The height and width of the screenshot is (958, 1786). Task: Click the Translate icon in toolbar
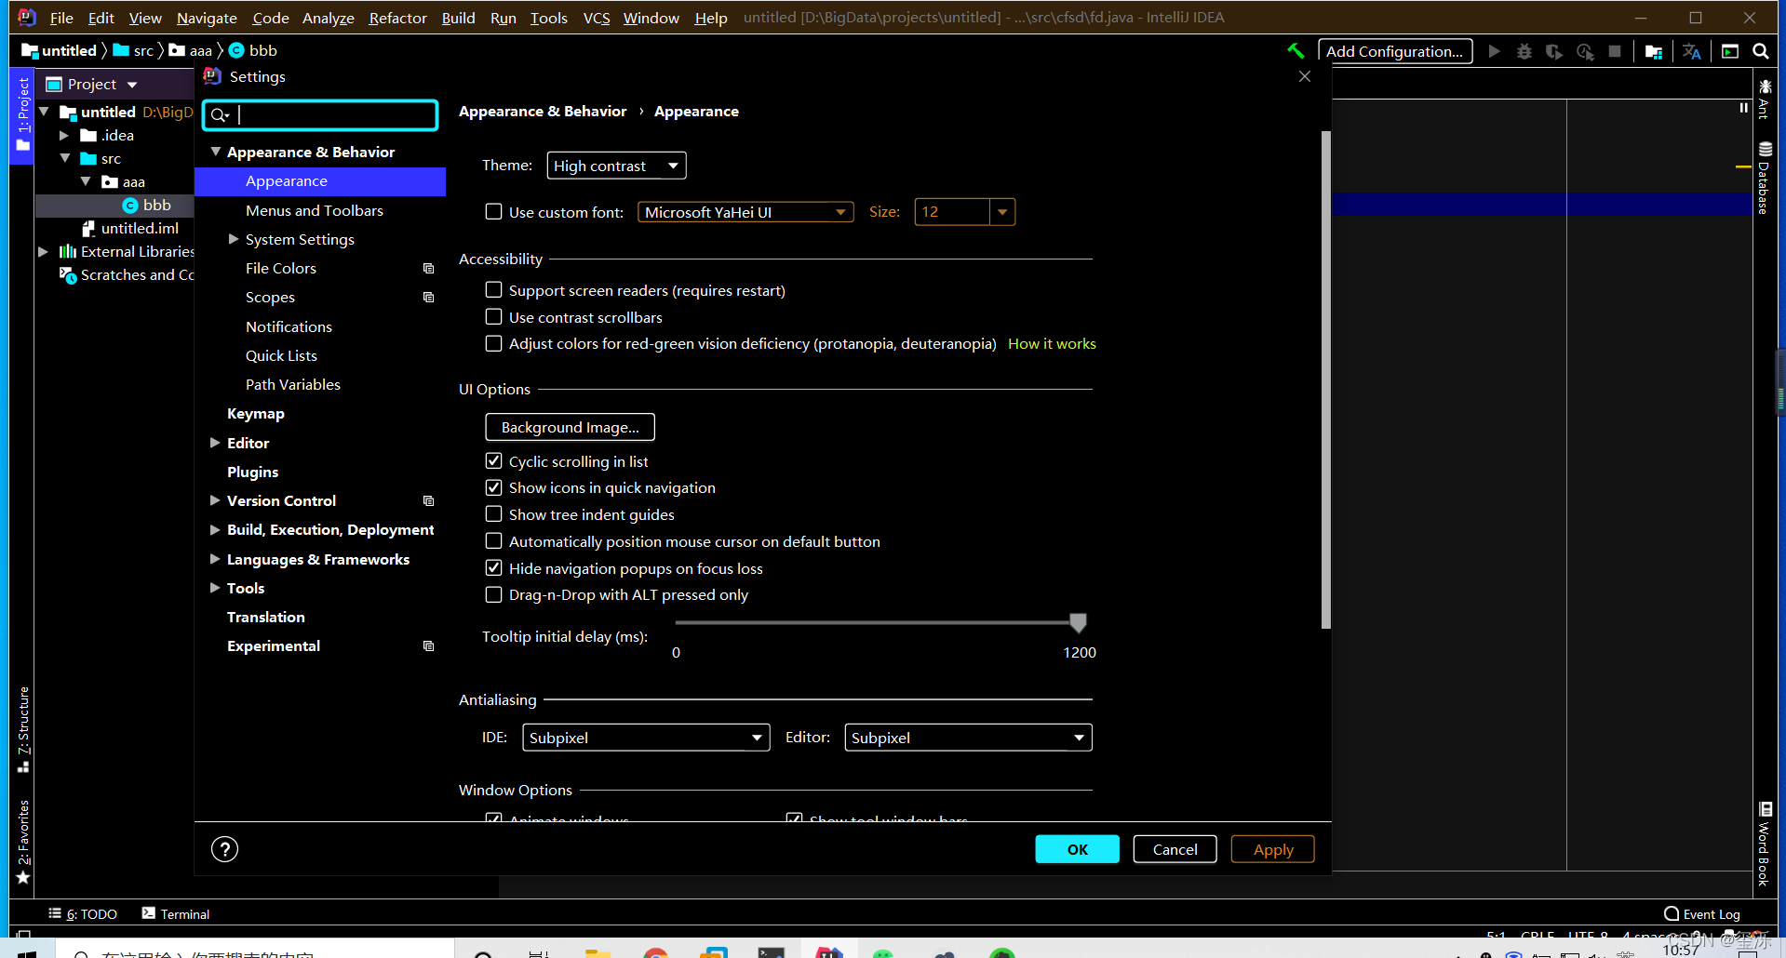point(1692,51)
